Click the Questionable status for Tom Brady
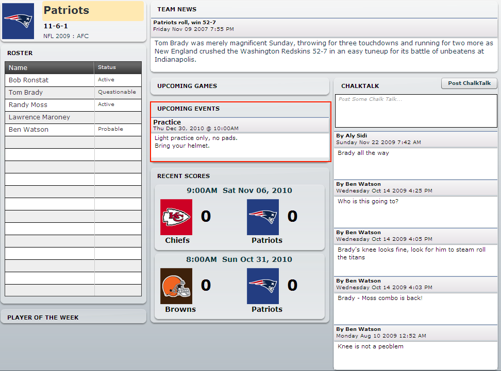 pyautogui.click(x=117, y=92)
